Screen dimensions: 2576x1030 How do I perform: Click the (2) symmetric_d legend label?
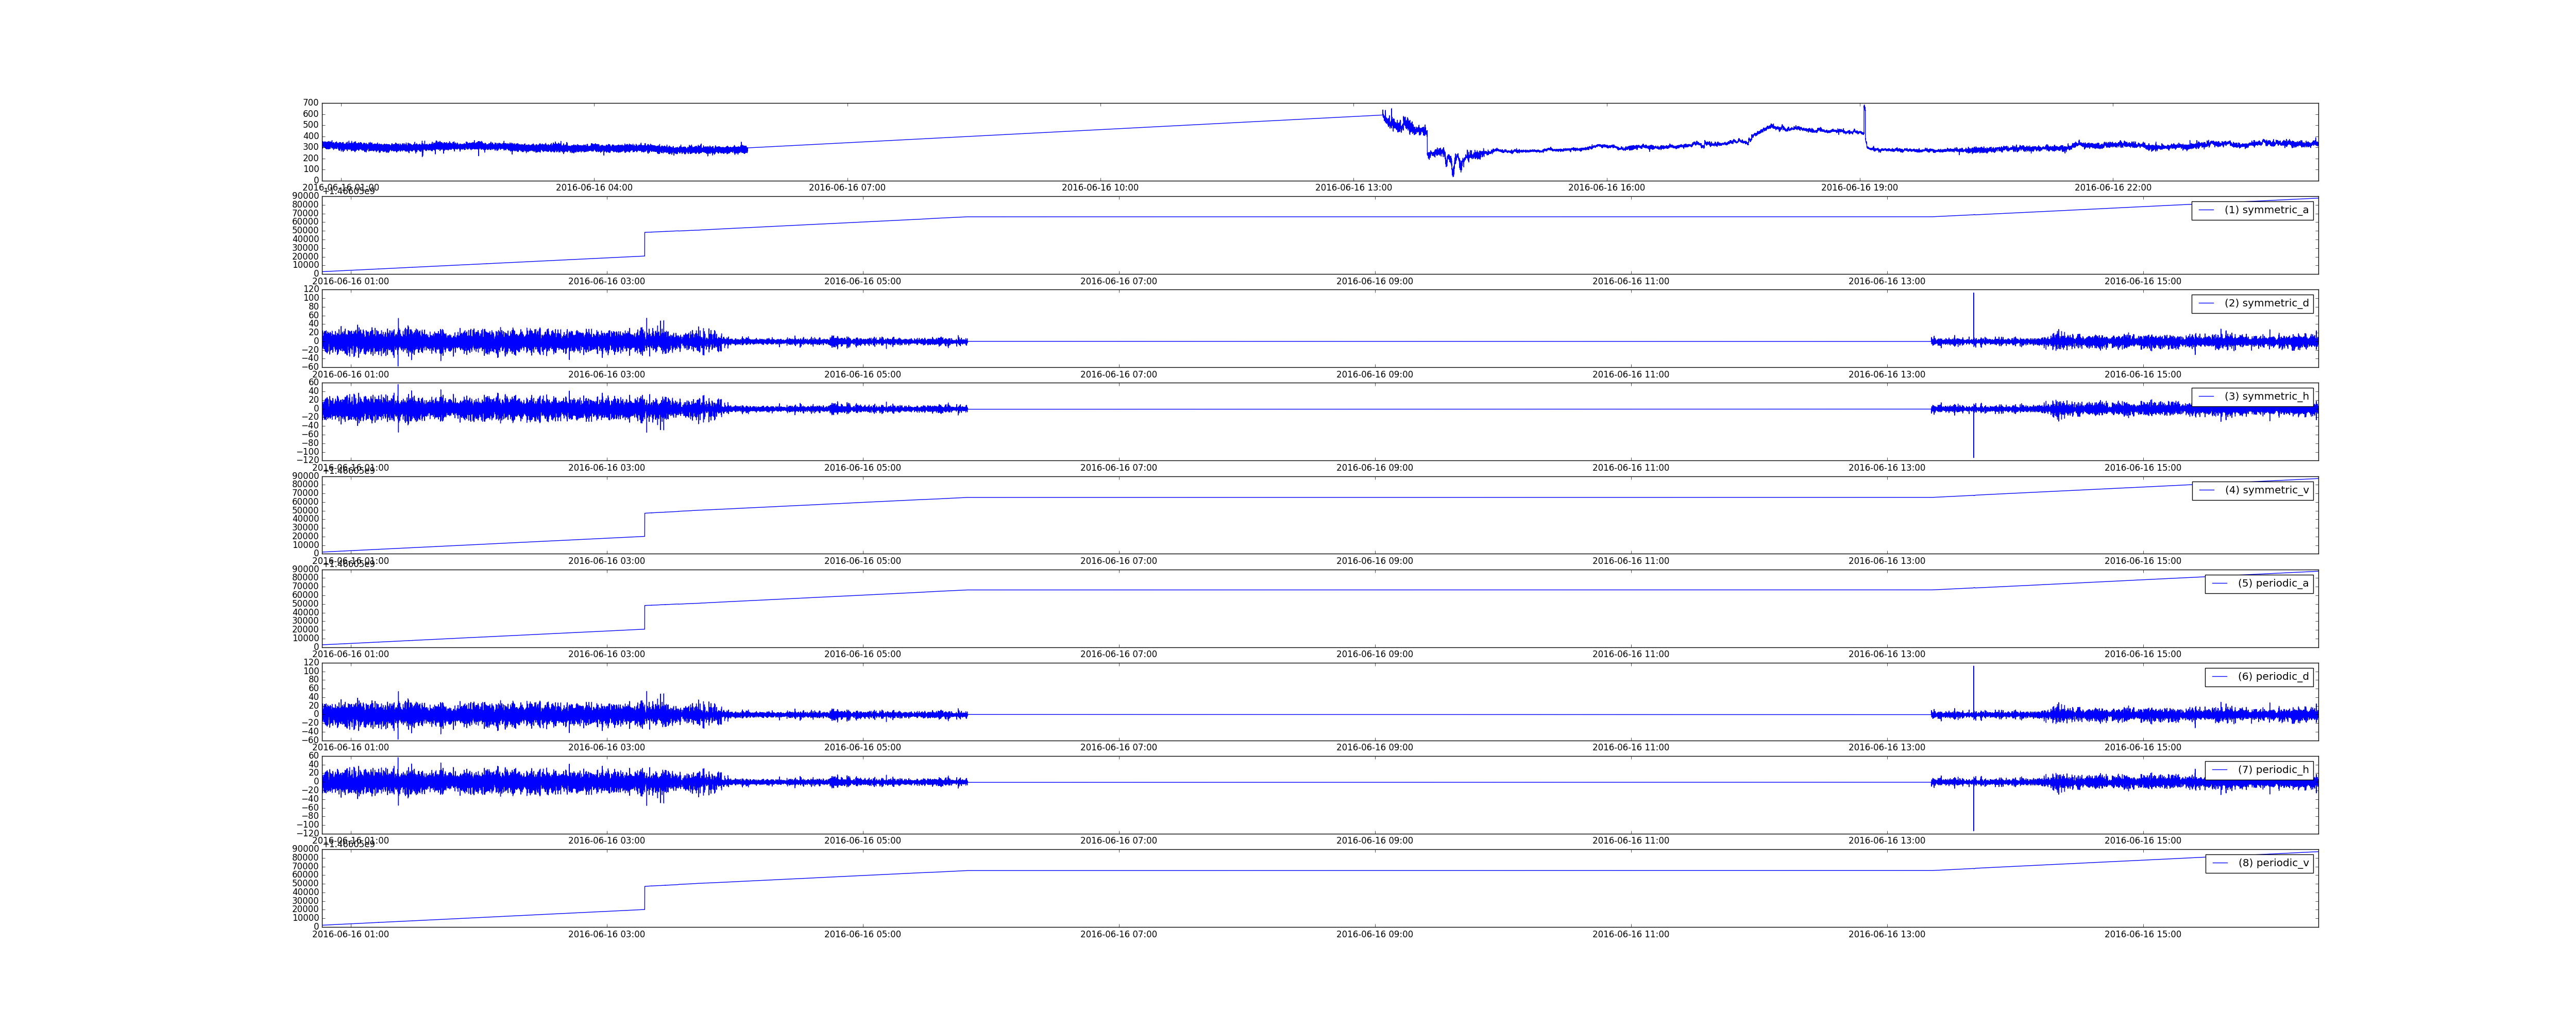click(2266, 303)
